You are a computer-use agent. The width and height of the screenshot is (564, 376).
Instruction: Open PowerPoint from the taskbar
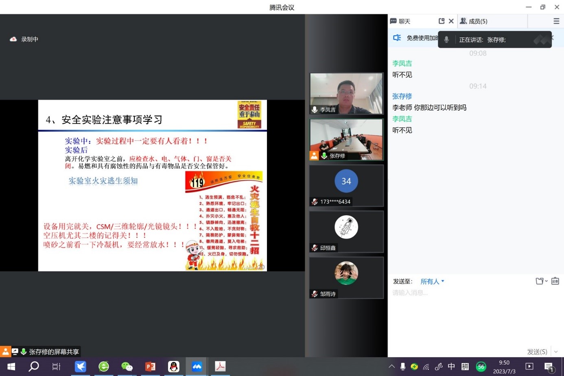click(150, 367)
